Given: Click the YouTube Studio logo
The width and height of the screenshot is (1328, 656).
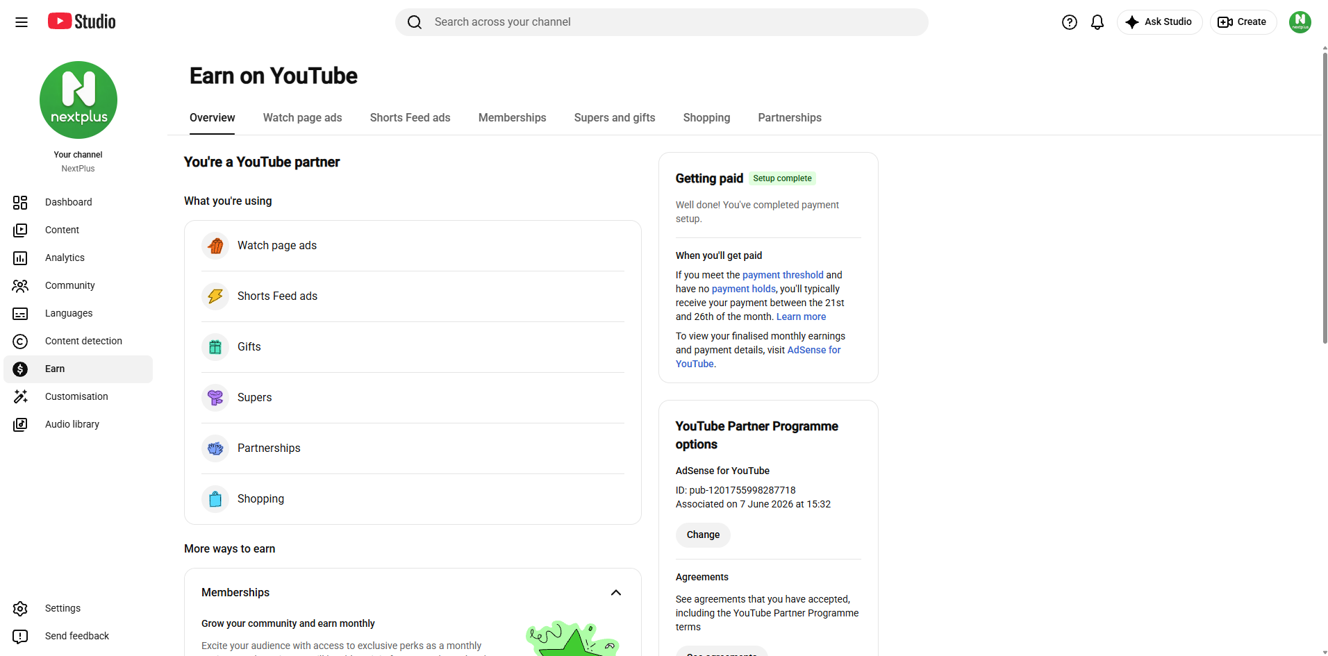Looking at the screenshot, I should pyautogui.click(x=81, y=22).
